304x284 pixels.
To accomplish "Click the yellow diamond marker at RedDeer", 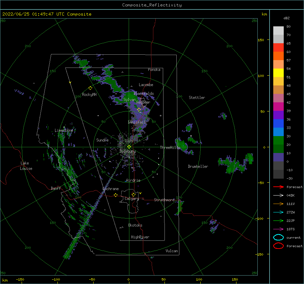I will [x=139, y=110].
